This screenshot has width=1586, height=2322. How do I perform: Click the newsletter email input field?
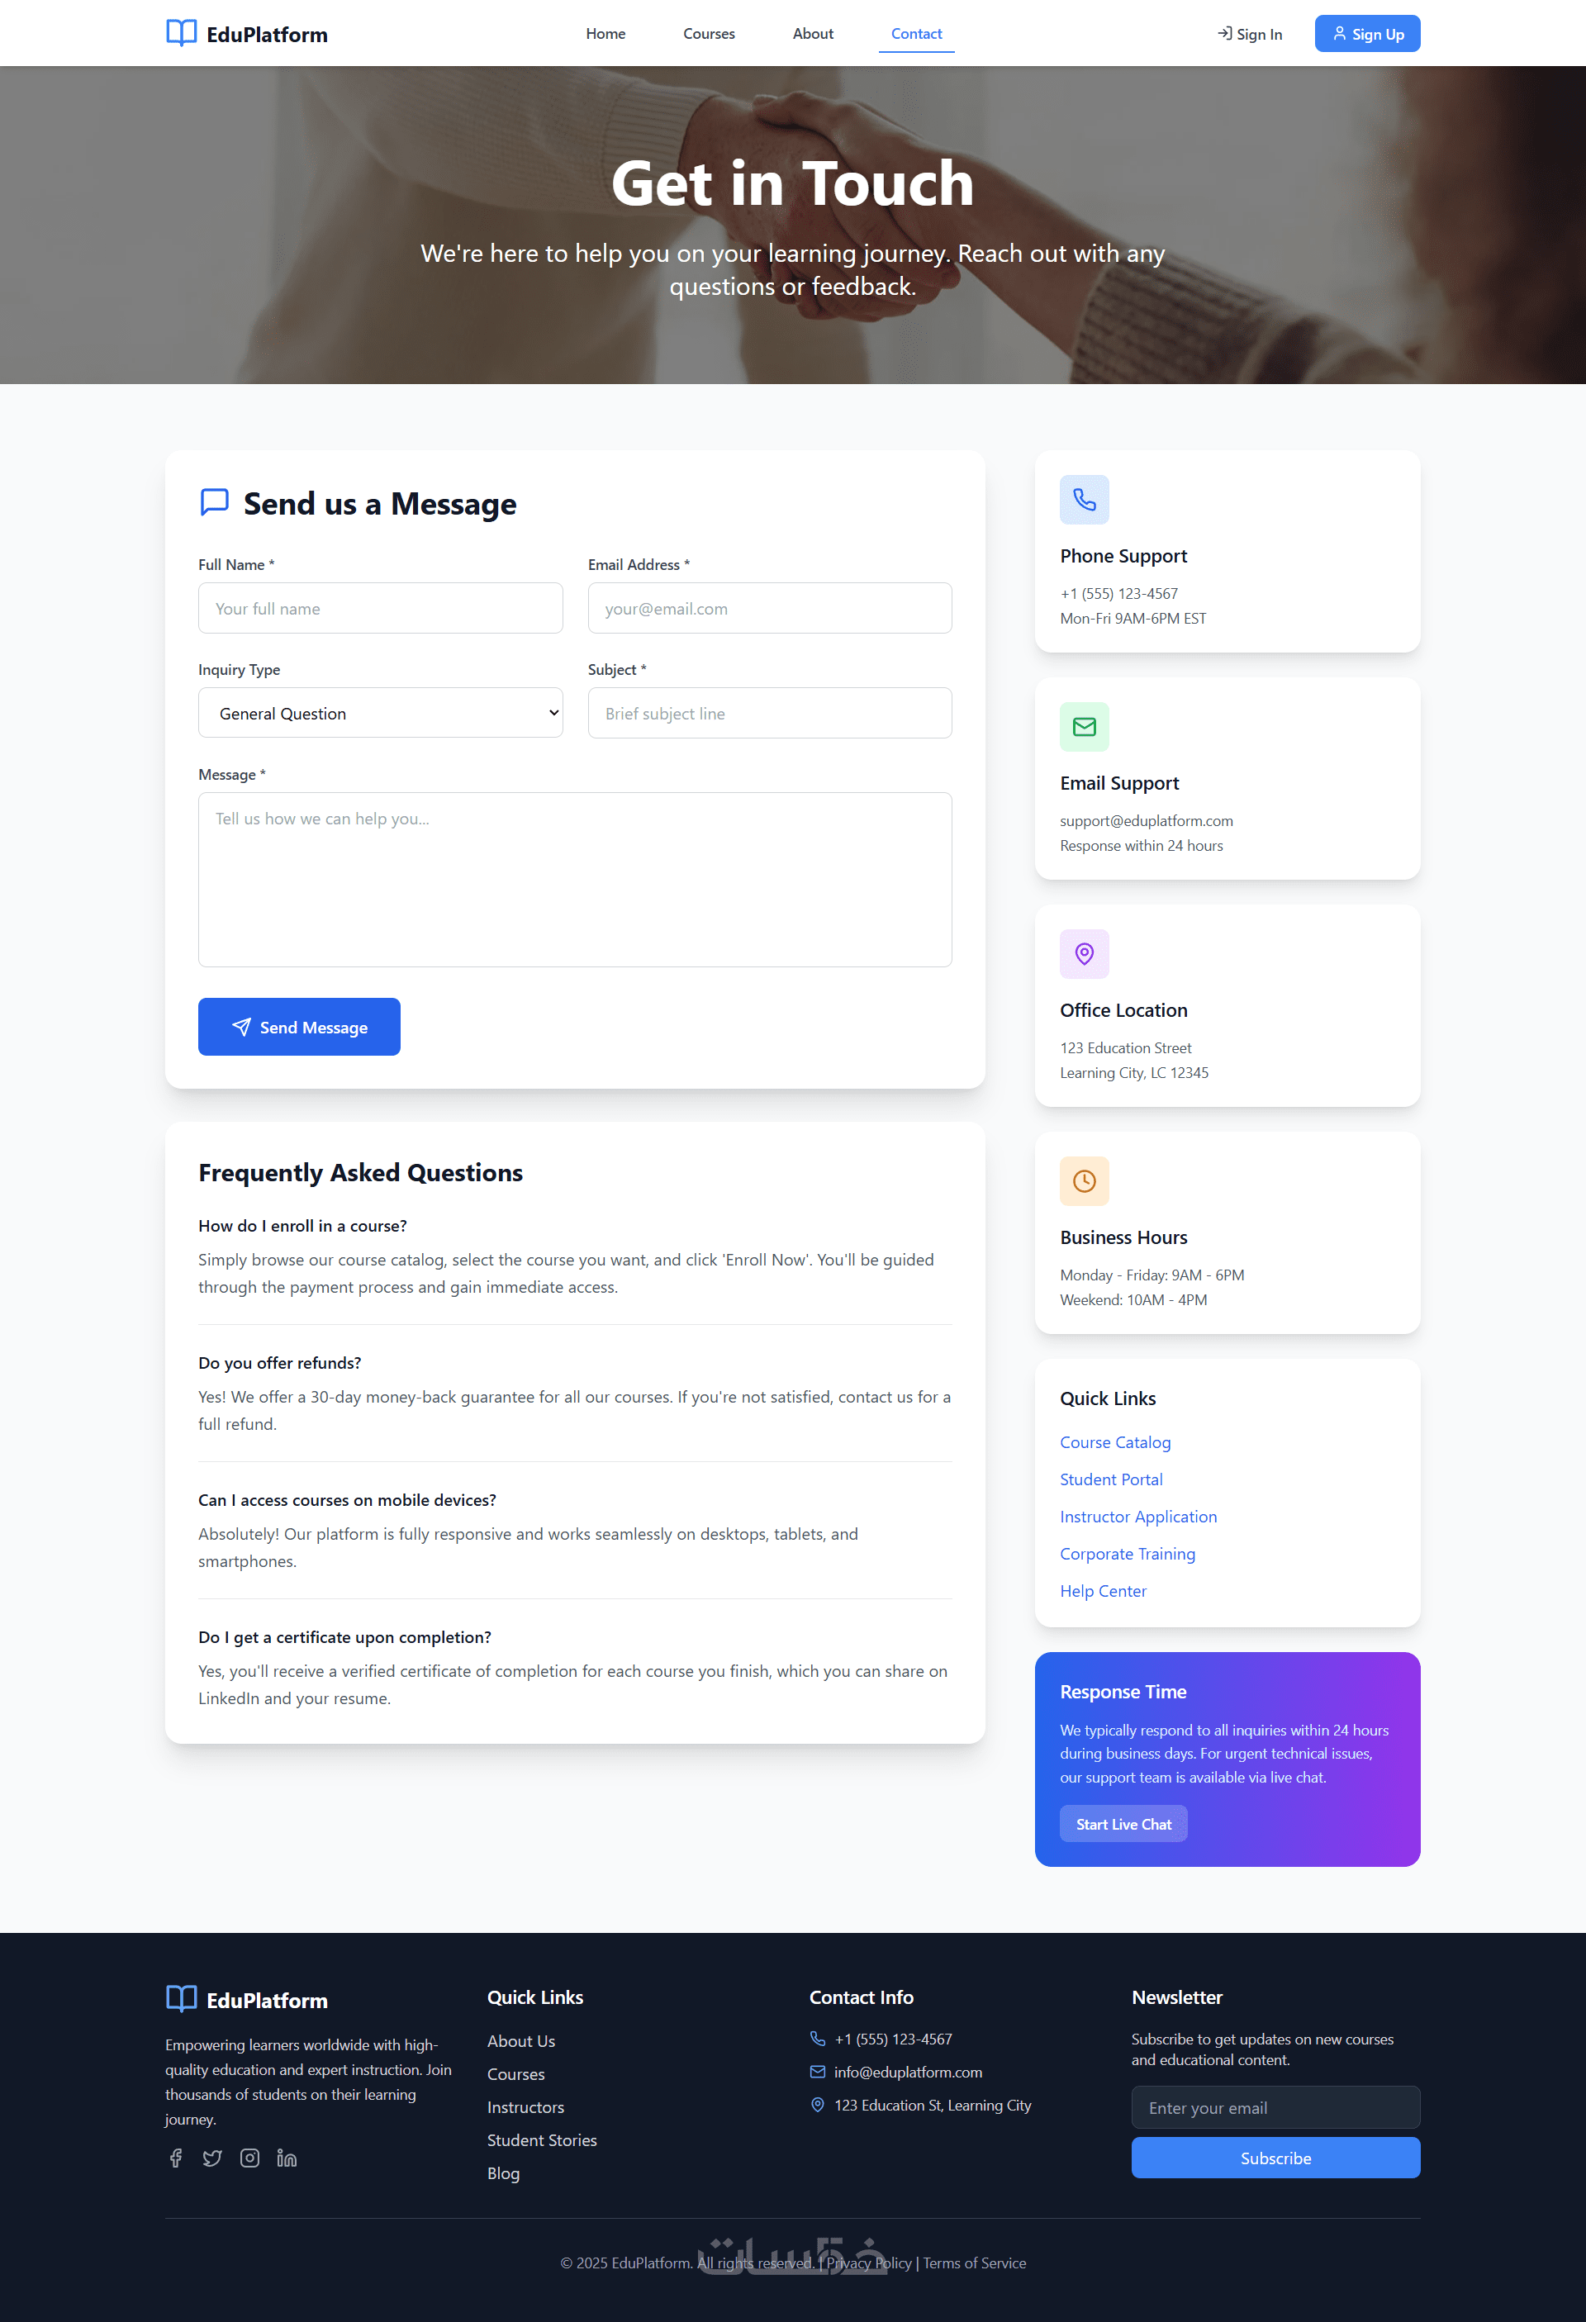(1275, 2107)
